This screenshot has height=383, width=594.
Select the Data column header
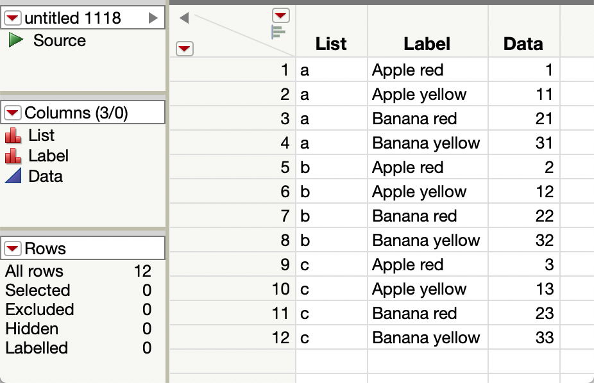523,44
